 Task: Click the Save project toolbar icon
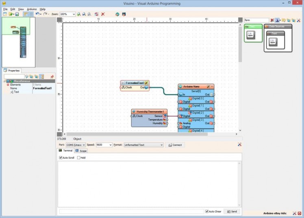pos(17,14)
